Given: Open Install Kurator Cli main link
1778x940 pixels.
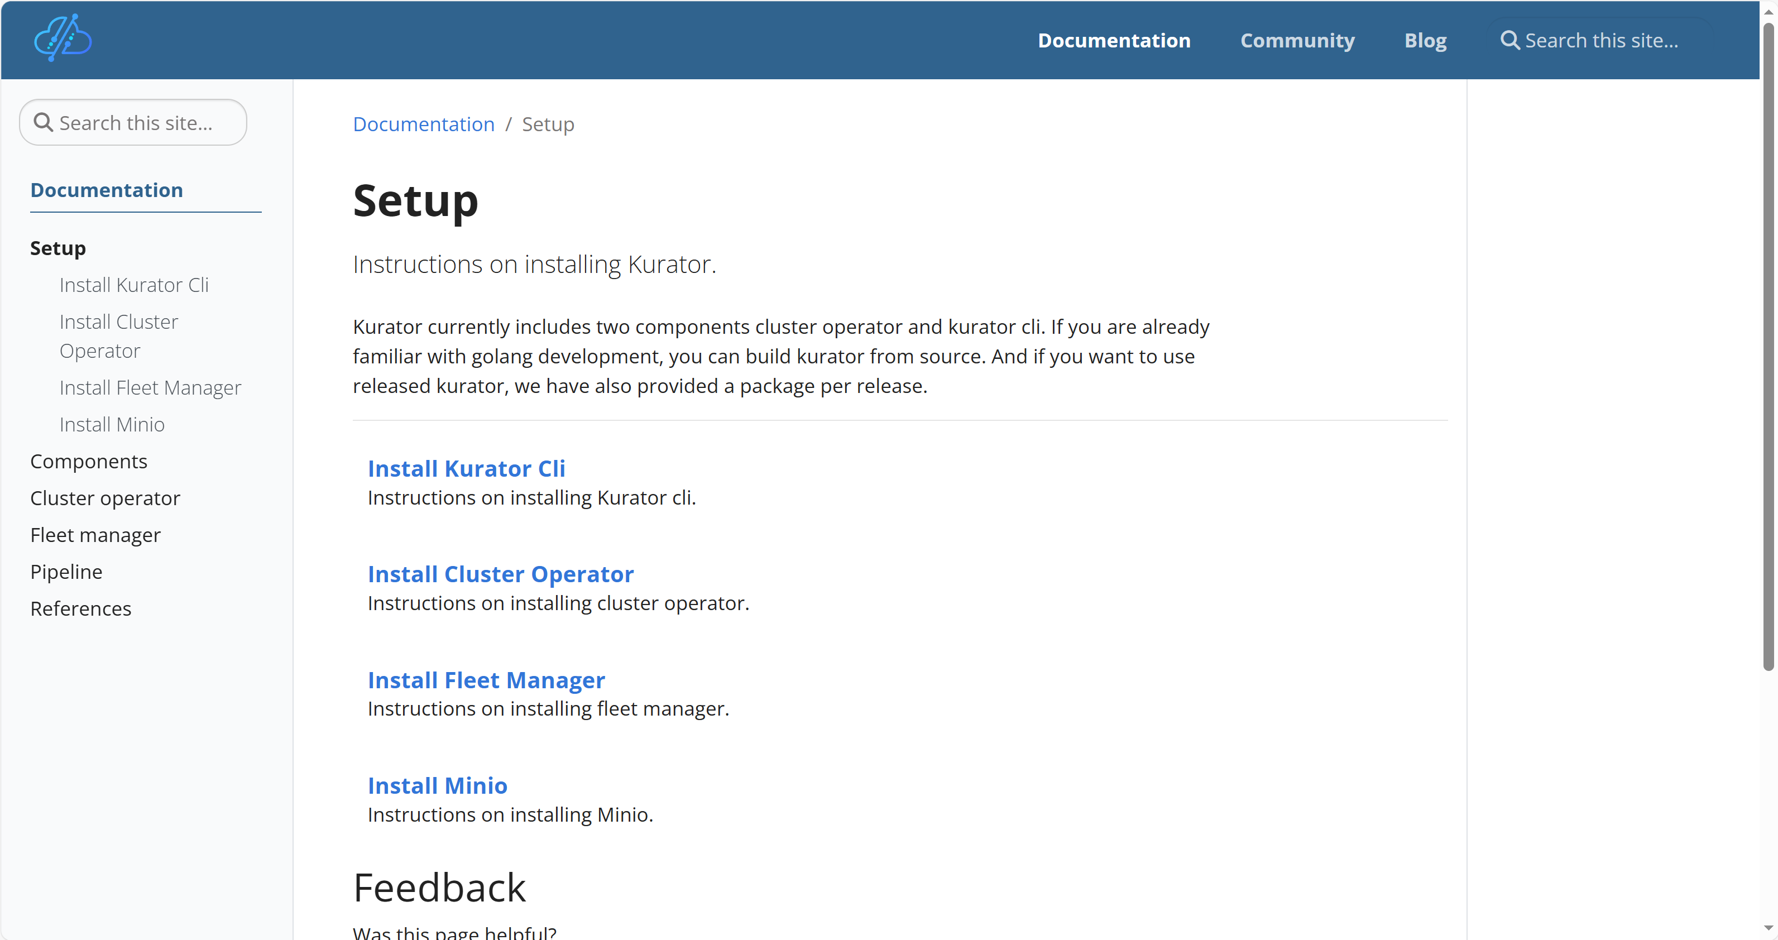Looking at the screenshot, I should 466,469.
